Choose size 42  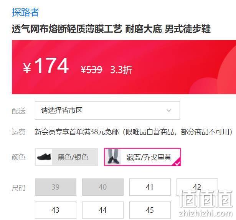[x=197, y=187]
